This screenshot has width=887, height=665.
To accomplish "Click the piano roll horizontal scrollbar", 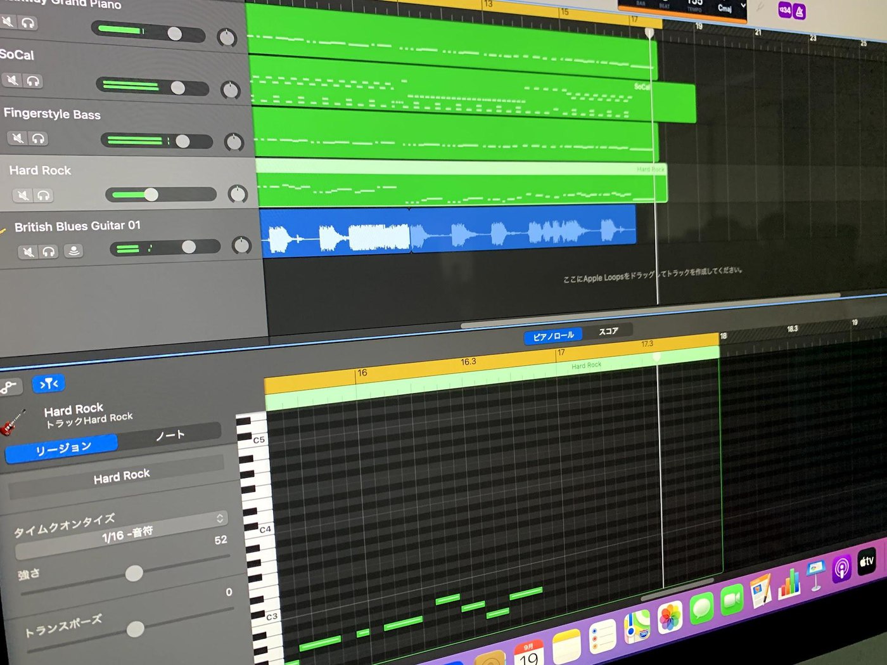I will tap(678, 588).
